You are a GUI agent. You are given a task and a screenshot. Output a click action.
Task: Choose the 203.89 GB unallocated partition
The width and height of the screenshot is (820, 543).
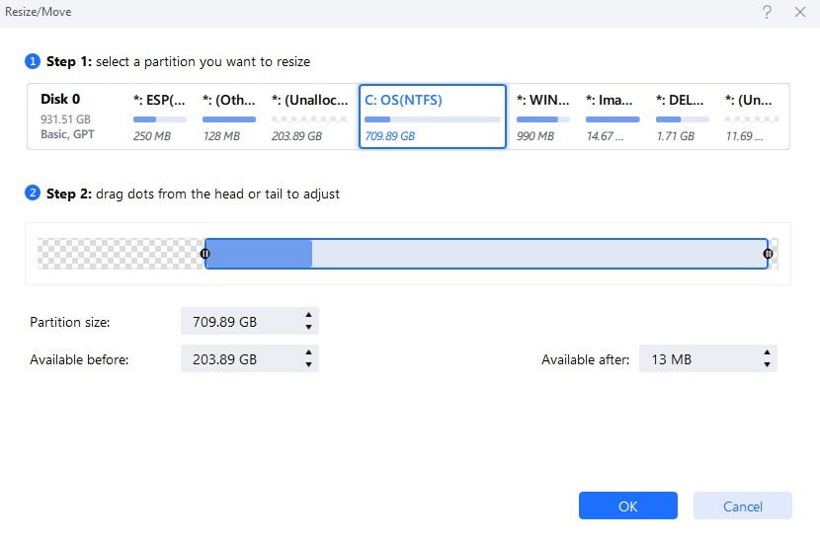pyautogui.click(x=309, y=117)
